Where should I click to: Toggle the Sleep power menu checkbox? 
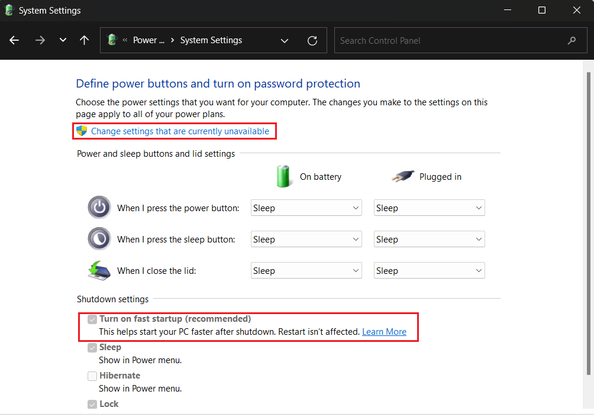pyautogui.click(x=92, y=348)
